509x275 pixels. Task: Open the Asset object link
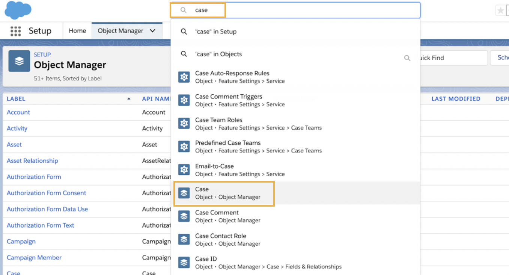point(14,145)
